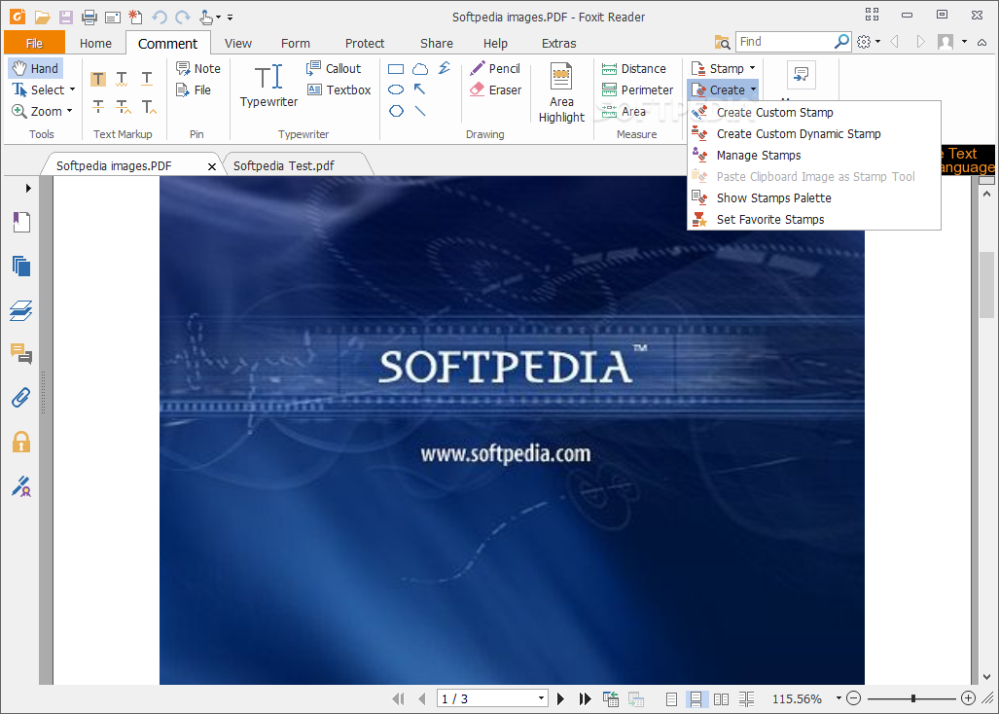999x714 pixels.
Task: Open the Comments panel in sidebar
Action: 21,354
